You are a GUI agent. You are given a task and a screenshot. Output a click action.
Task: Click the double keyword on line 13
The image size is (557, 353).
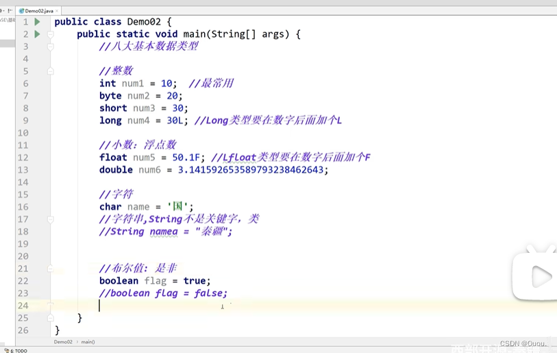pos(116,169)
